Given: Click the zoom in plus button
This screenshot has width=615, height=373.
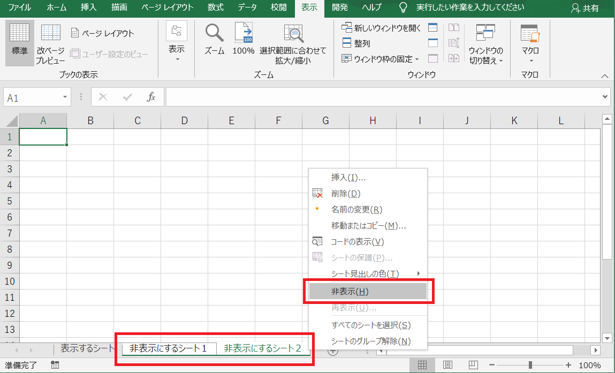Looking at the screenshot, I should point(568,365).
